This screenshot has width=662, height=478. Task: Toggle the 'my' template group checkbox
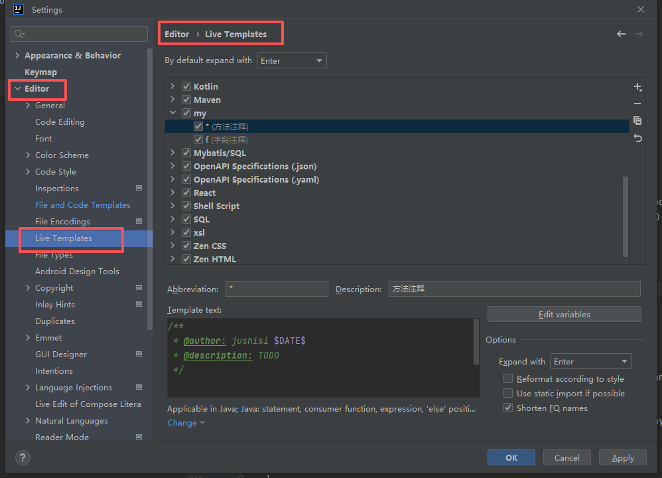186,113
